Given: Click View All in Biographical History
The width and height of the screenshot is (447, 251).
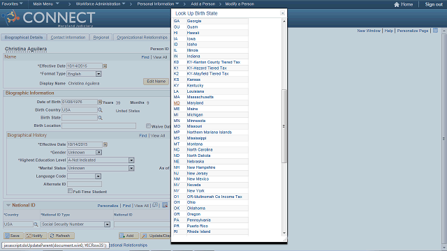Looking at the screenshot, I should (158, 136).
